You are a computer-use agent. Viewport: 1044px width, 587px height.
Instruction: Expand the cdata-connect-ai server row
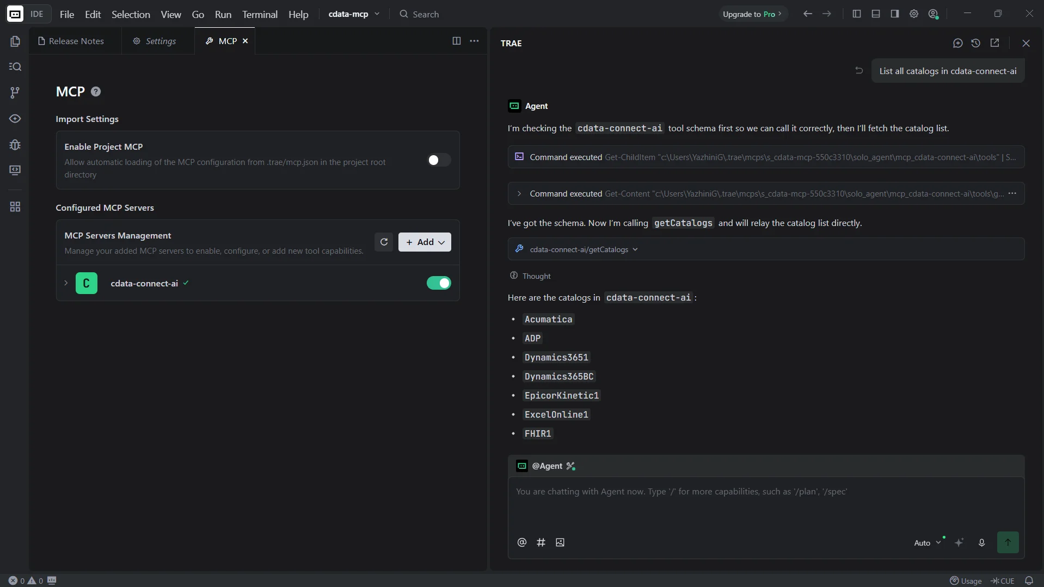pos(66,283)
